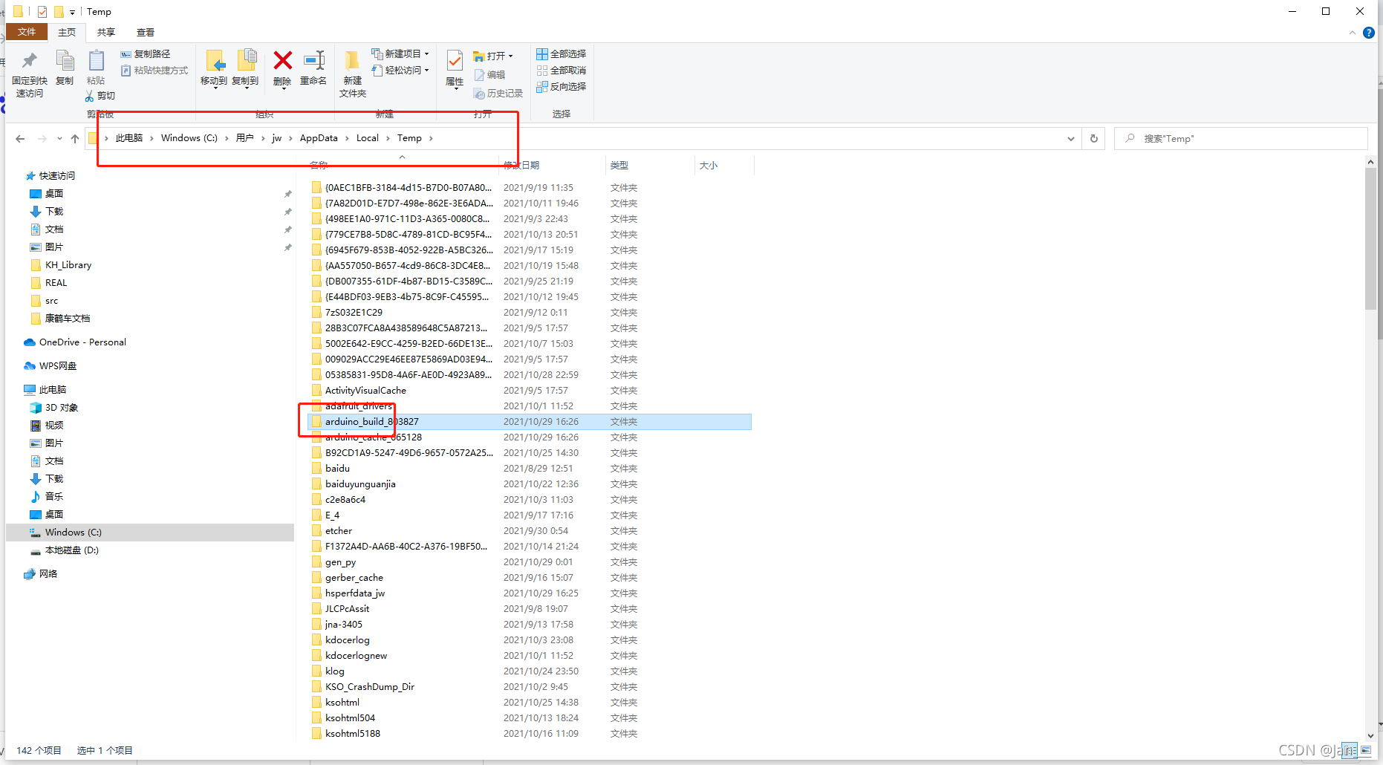The height and width of the screenshot is (765, 1383).
Task: Open the Easy access dropdown
Action: (x=400, y=71)
